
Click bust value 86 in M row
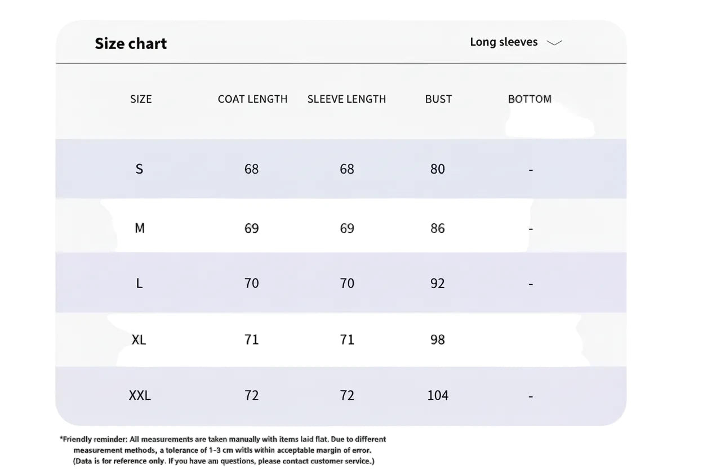click(438, 228)
